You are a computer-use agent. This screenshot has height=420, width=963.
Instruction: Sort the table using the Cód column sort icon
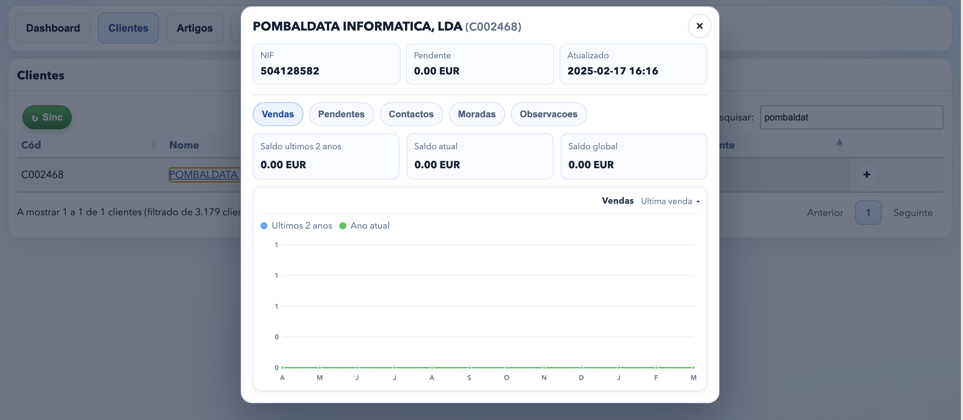[x=154, y=145]
